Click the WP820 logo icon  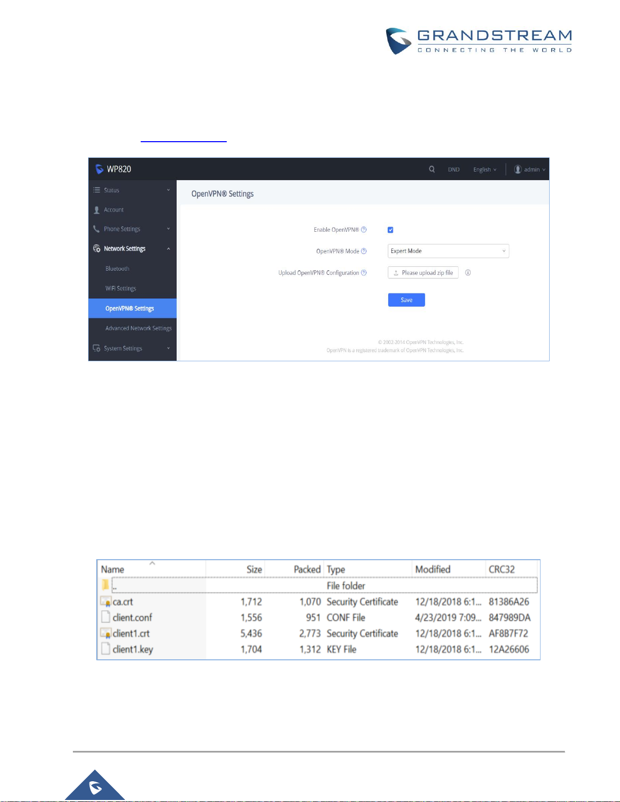(100, 169)
